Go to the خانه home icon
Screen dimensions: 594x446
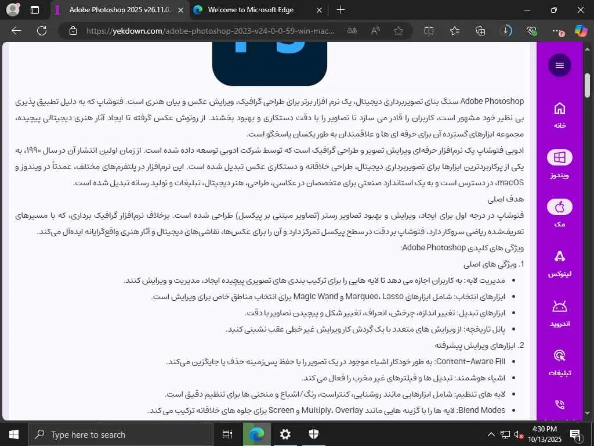click(x=560, y=109)
